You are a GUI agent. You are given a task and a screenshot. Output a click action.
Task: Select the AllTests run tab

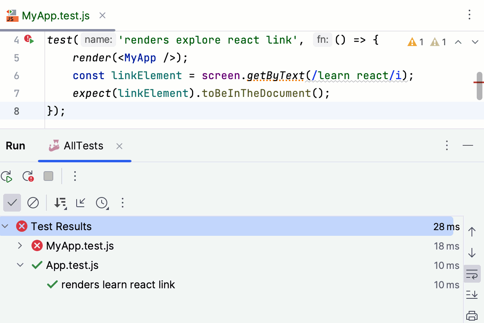tap(83, 146)
